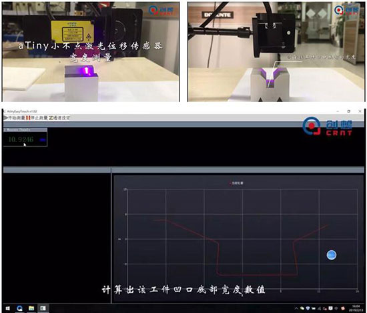Click the Measure Channels panel header
Image resolution: width=367 pixels, height=313 pixels.
[x=25, y=129]
